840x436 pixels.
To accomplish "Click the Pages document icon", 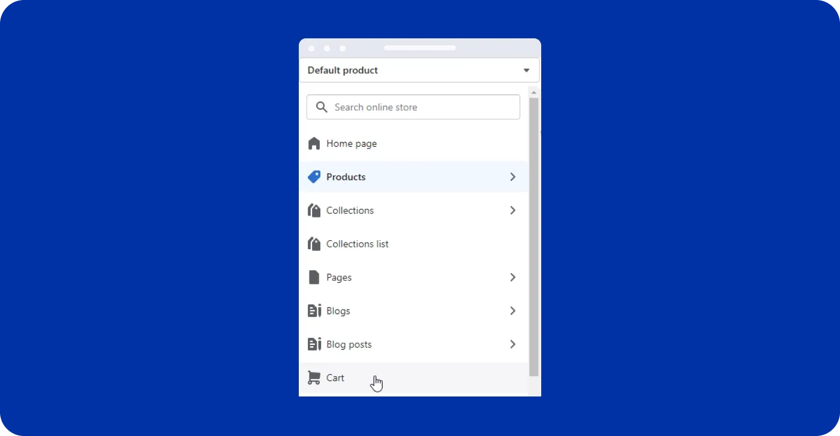I will 314,277.
